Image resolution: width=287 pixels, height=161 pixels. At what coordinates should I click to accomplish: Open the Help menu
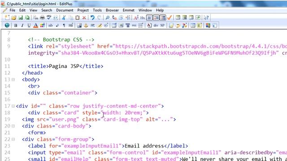click(160, 10)
